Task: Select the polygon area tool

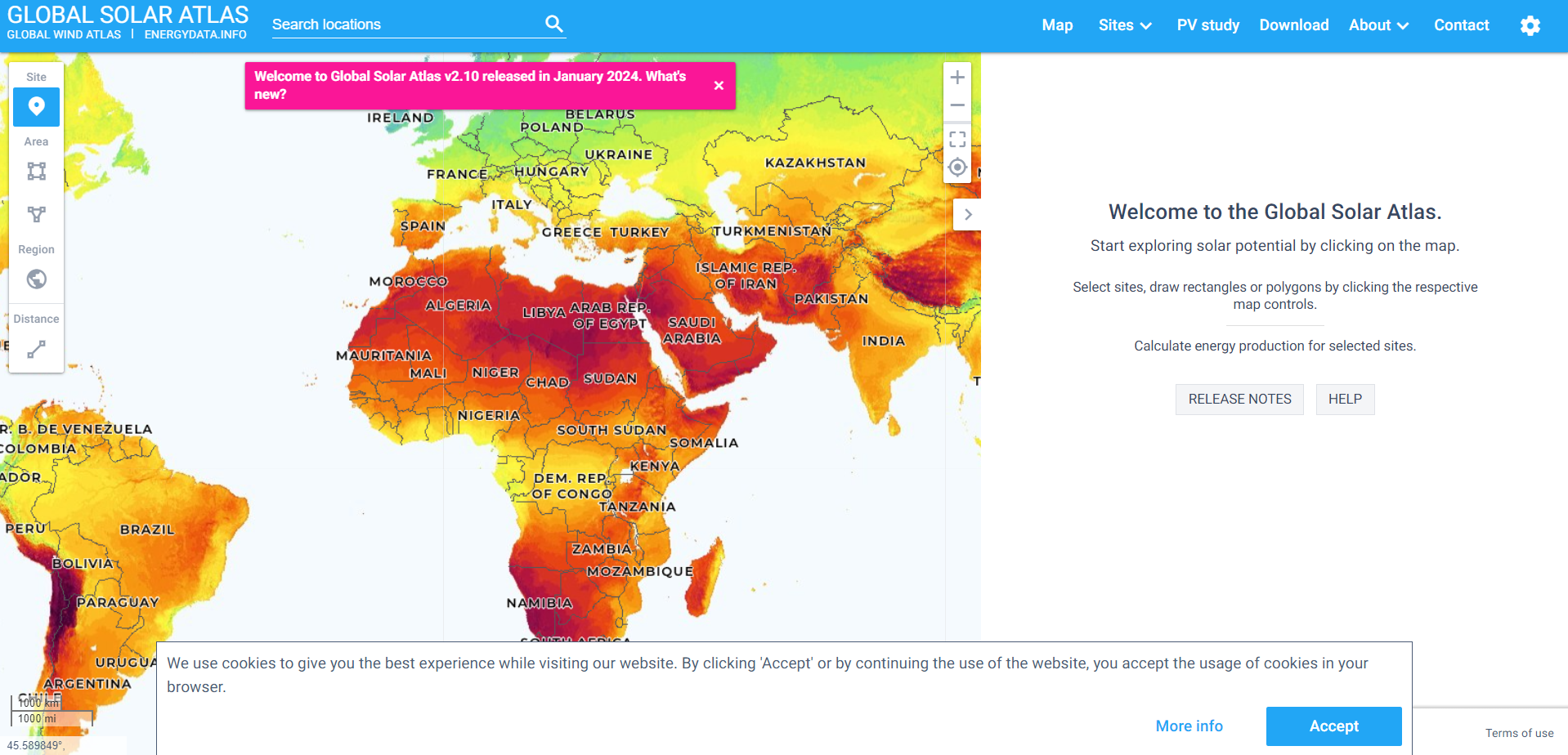Action: coord(36,214)
